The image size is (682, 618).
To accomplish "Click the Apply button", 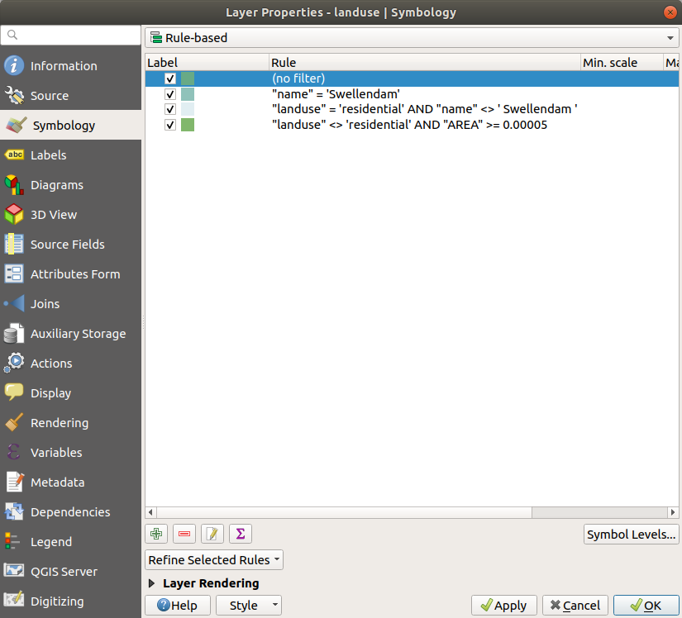I will (504, 606).
